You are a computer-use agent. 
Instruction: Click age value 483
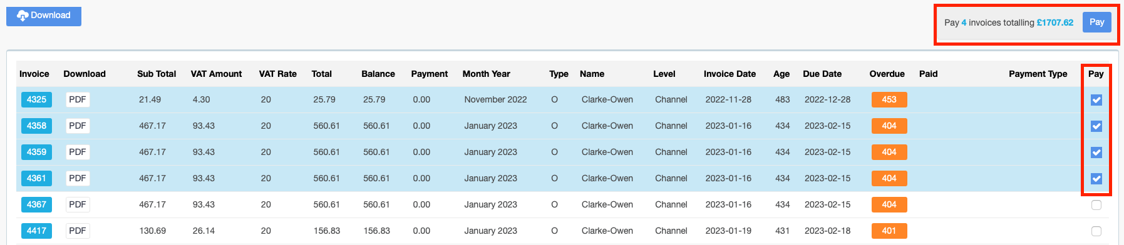click(x=783, y=99)
